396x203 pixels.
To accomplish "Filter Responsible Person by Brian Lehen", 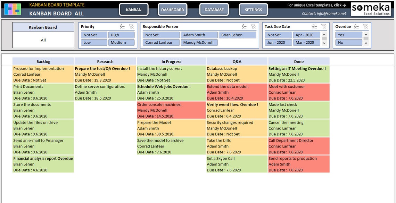I will (x=237, y=35).
